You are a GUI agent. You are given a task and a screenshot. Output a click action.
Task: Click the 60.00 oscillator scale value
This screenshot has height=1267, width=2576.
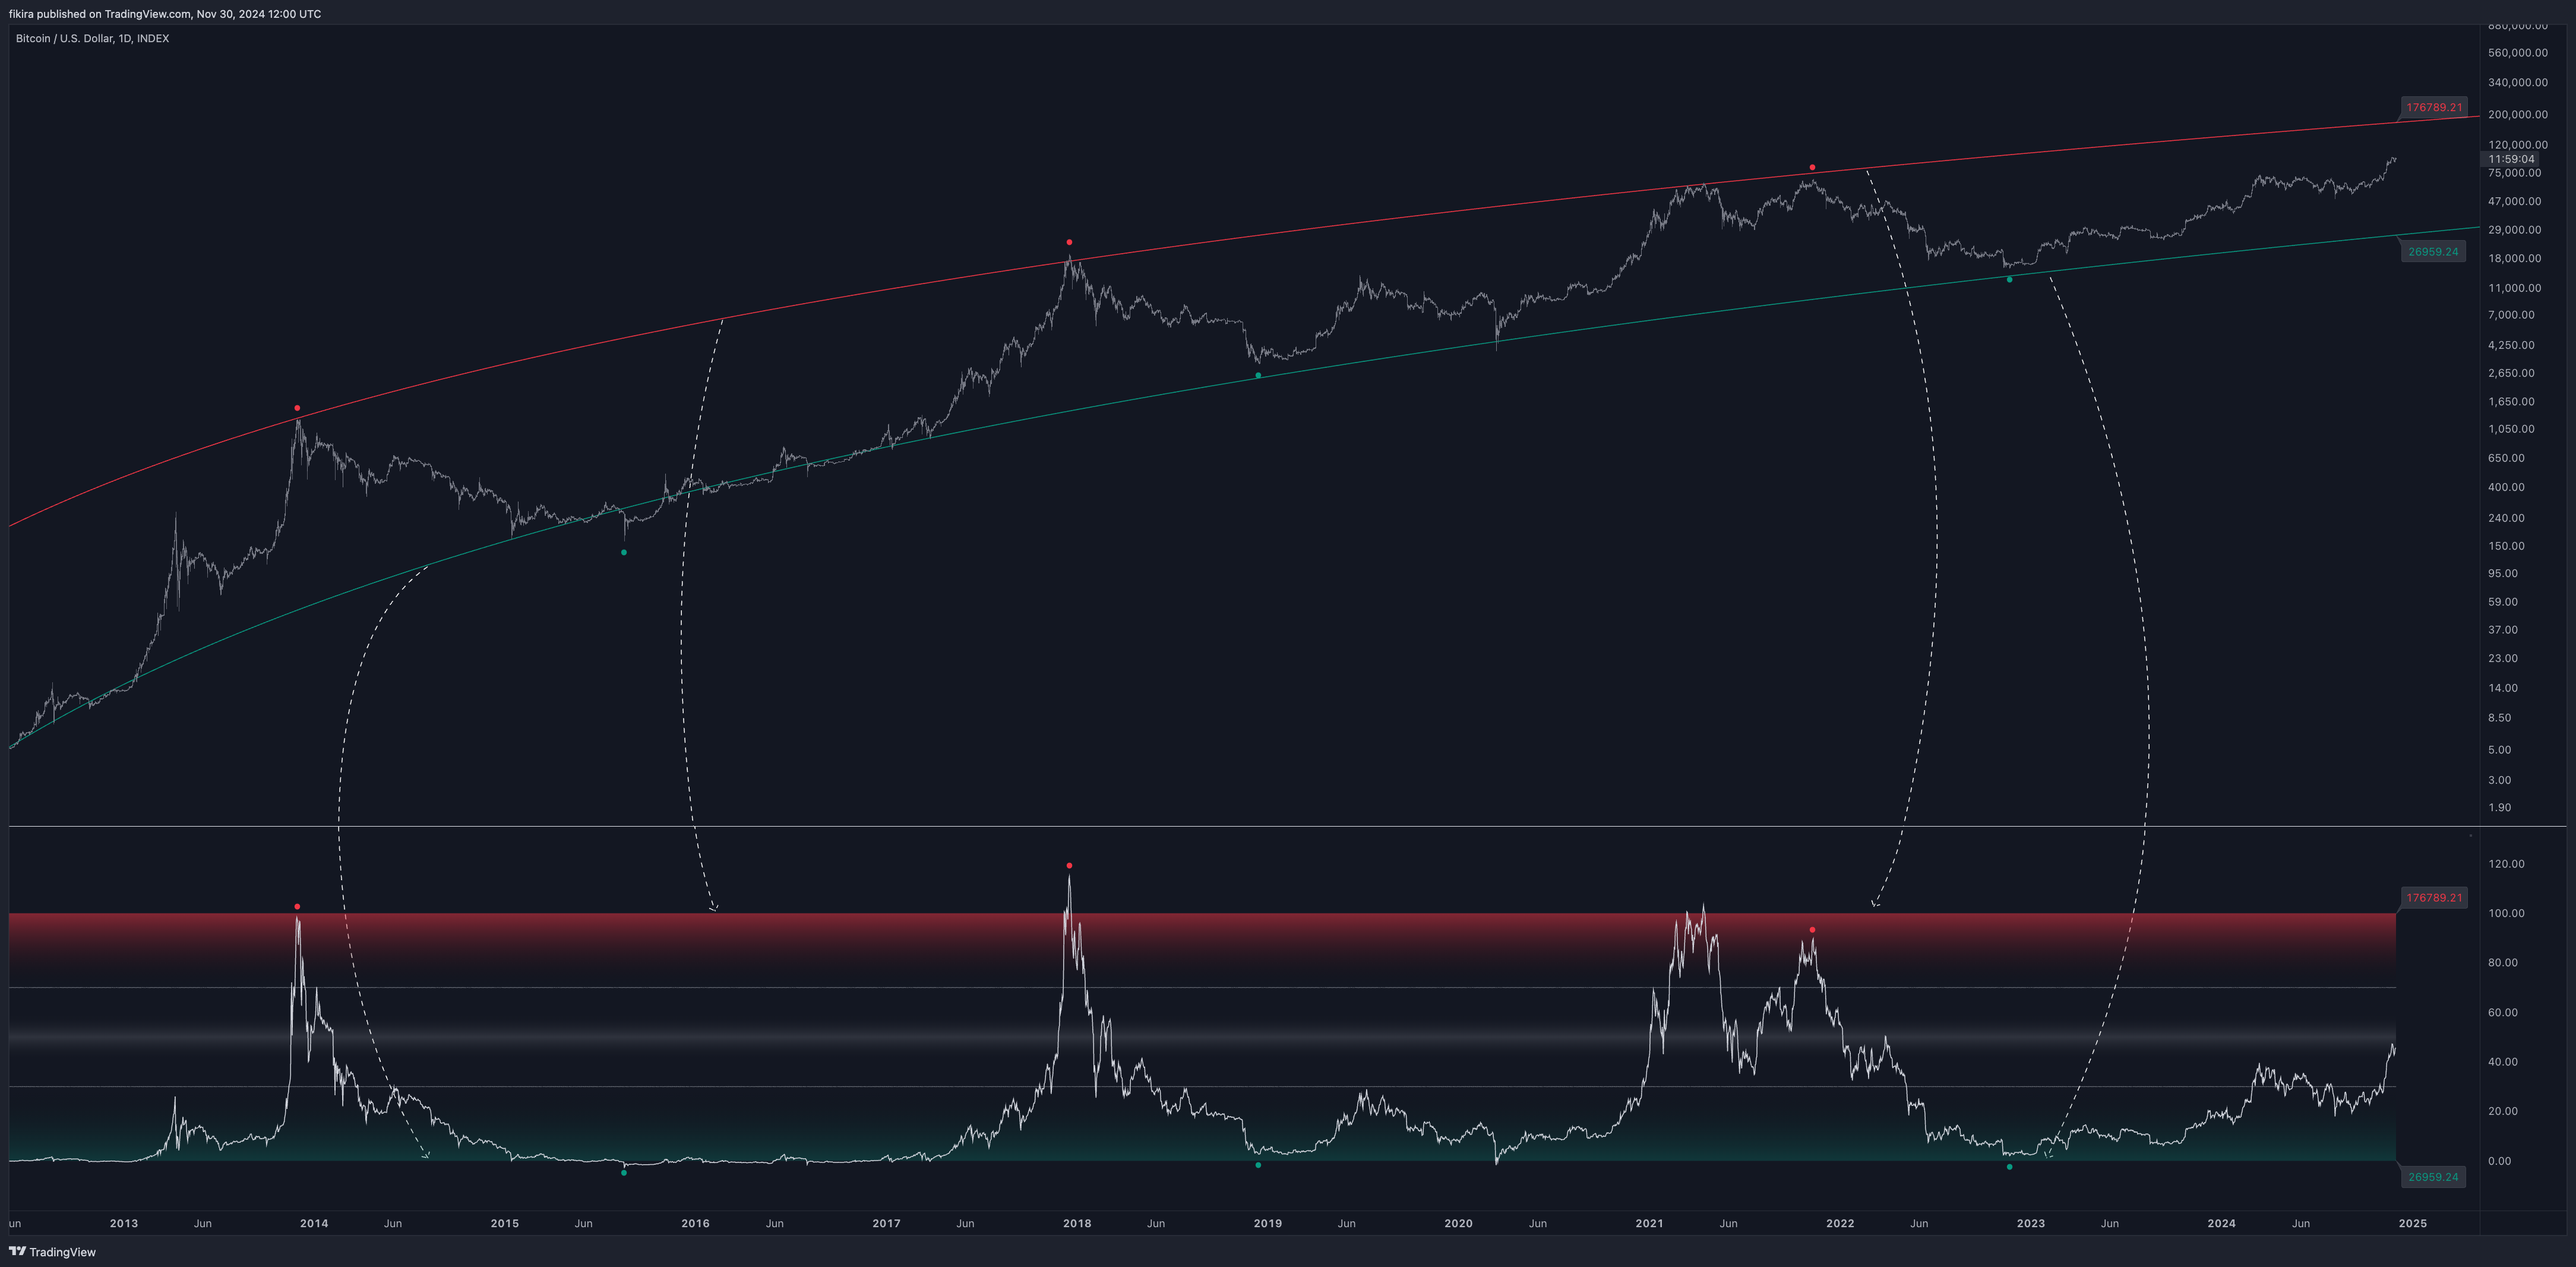[2503, 1013]
